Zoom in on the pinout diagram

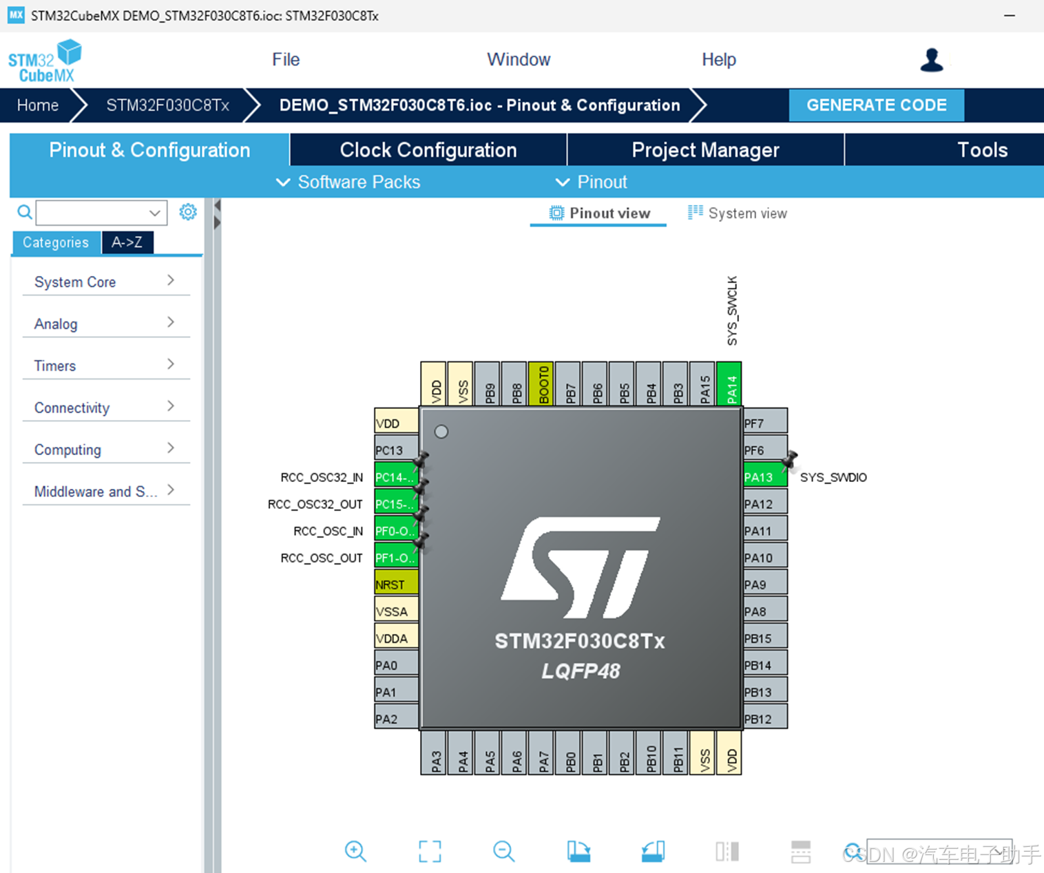[x=355, y=851]
